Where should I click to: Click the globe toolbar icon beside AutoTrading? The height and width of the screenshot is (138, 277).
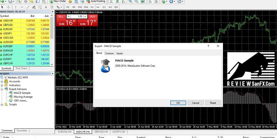tap(82, 1)
